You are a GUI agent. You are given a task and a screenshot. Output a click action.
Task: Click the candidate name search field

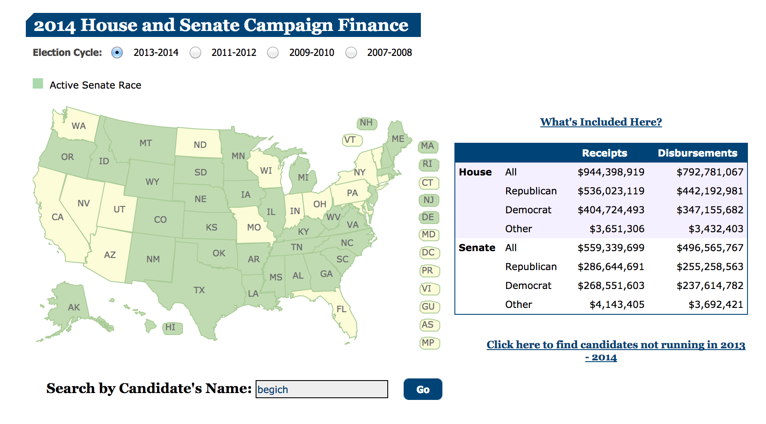321,389
